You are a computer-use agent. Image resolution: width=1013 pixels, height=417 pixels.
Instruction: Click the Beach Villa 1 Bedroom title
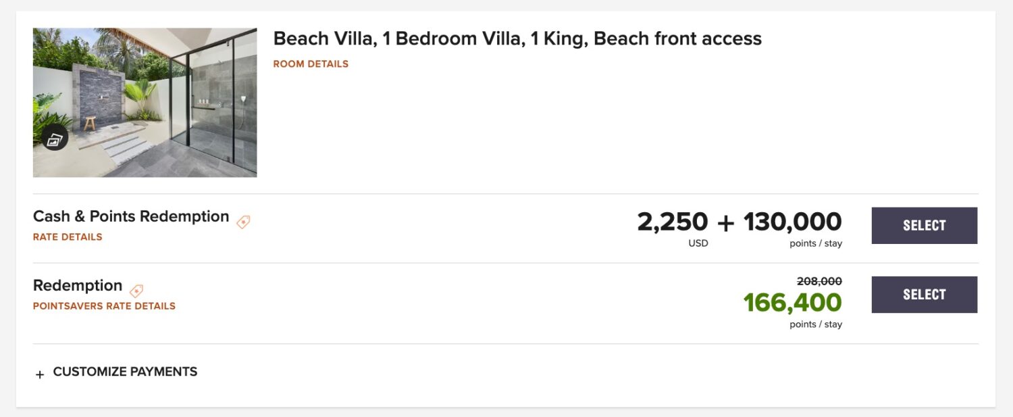pos(517,39)
